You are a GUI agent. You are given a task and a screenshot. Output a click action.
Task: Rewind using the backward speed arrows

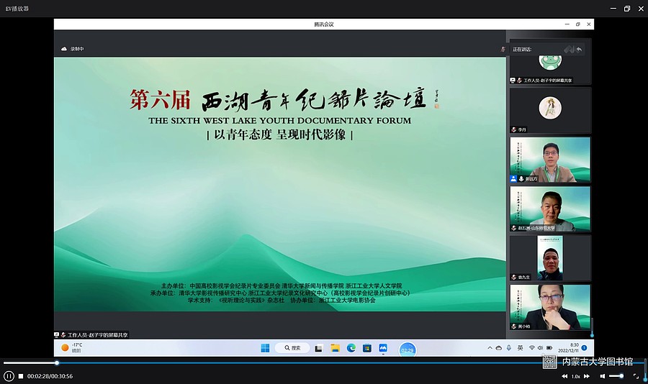tap(564, 376)
